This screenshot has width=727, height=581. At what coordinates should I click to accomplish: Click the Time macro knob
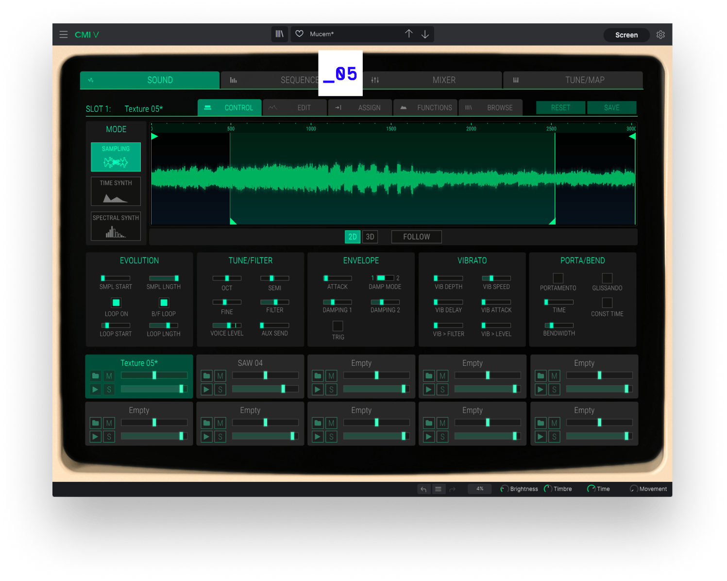[x=591, y=489]
